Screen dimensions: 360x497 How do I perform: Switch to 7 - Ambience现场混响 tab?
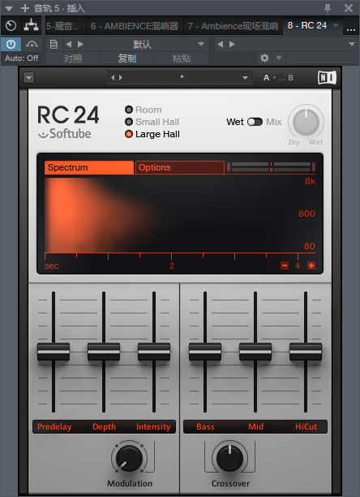[233, 26]
